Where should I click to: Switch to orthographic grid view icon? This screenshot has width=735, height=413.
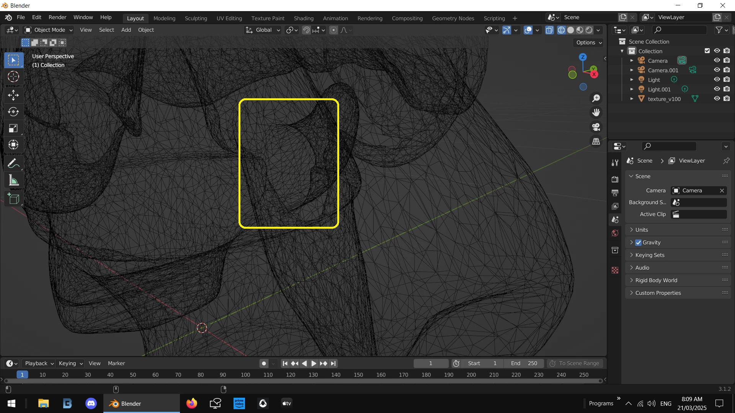click(x=596, y=141)
